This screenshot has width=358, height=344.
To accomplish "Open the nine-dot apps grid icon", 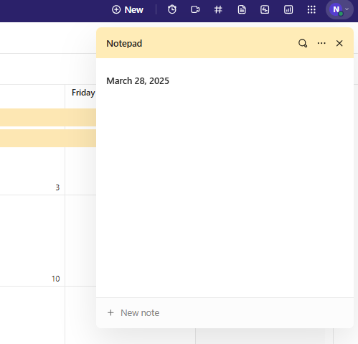I will [311, 9].
